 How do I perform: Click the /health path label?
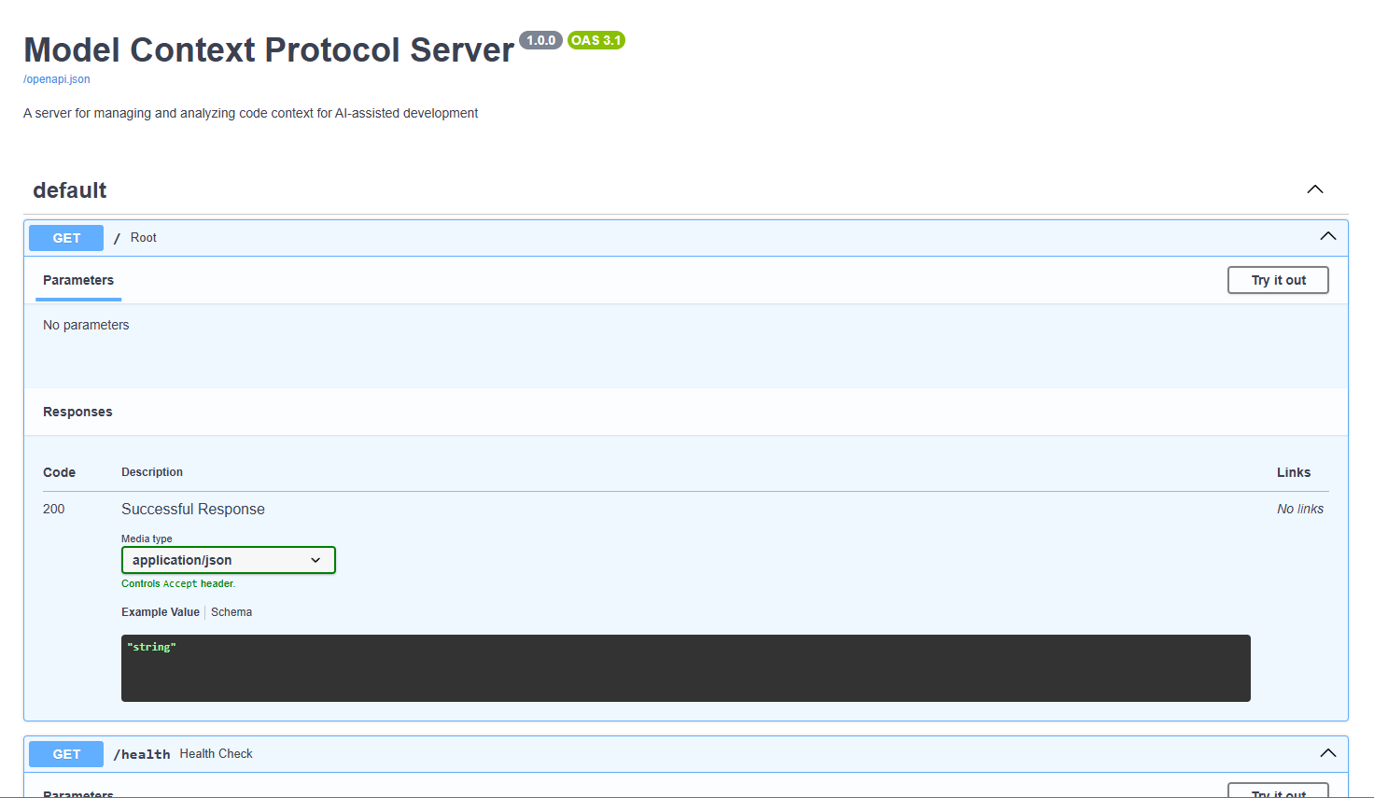point(142,753)
